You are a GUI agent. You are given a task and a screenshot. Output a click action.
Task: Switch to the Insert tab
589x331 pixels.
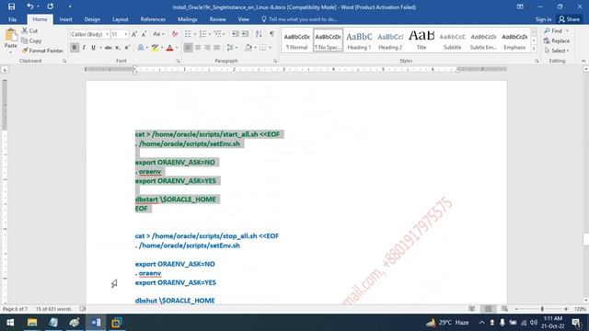[x=65, y=19]
